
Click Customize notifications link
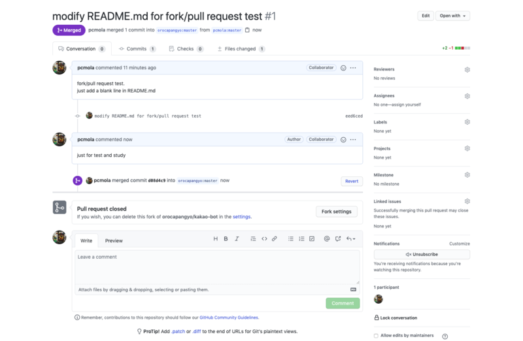pyautogui.click(x=460, y=244)
